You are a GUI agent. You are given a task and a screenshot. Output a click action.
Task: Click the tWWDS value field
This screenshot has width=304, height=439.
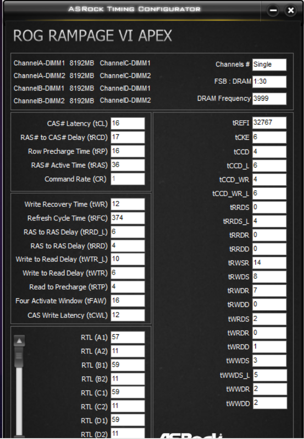coord(269,361)
